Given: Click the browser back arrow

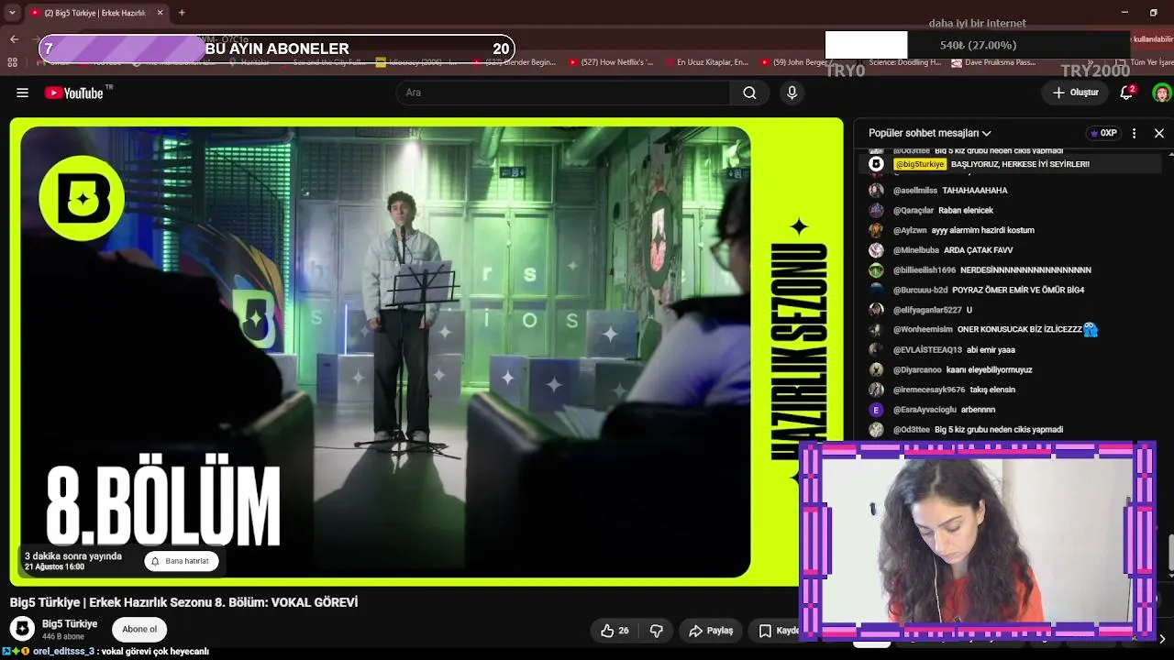Looking at the screenshot, I should [14, 39].
